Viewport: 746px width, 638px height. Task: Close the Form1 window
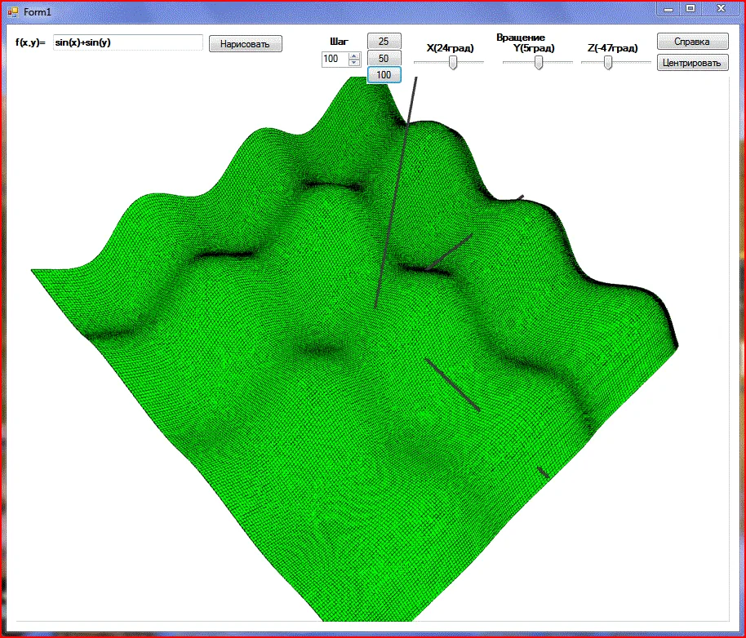coord(720,8)
